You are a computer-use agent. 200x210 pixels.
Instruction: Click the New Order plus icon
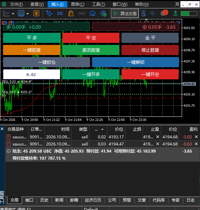click(143, 14)
